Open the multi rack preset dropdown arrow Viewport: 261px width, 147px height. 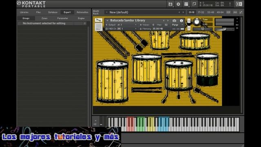(x=107, y=12)
